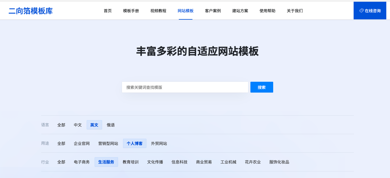Filter by 企业官网 usage

coord(82,144)
